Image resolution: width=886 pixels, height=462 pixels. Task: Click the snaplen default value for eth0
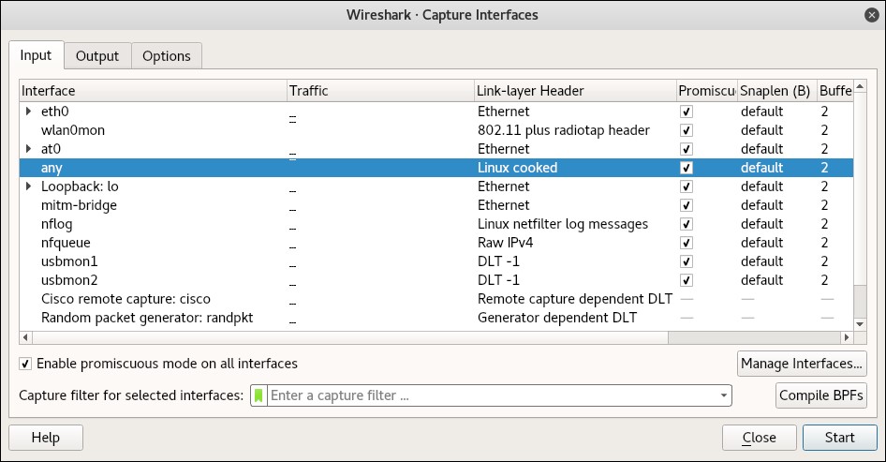coord(761,112)
